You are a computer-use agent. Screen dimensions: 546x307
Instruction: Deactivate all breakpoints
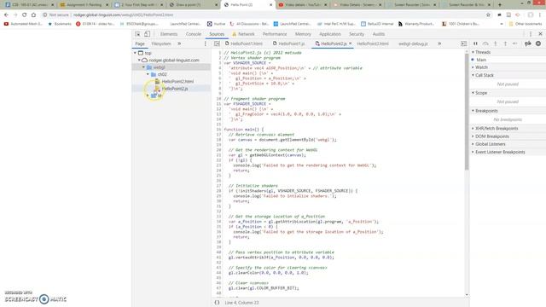pyautogui.click(x=528, y=43)
